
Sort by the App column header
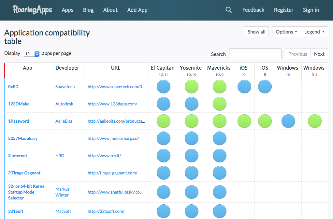(x=28, y=70)
